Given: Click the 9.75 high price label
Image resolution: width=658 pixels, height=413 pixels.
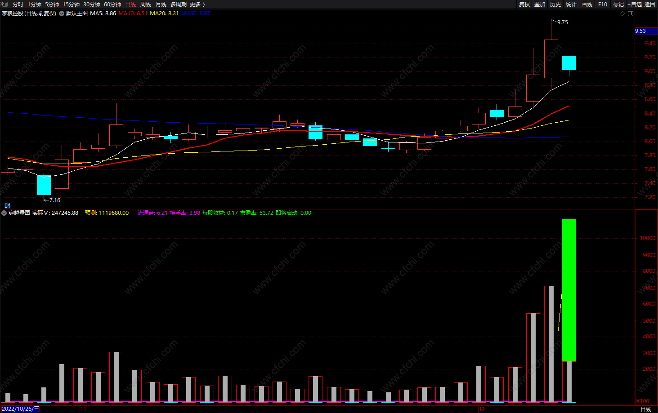Looking at the screenshot, I should tap(562, 22).
